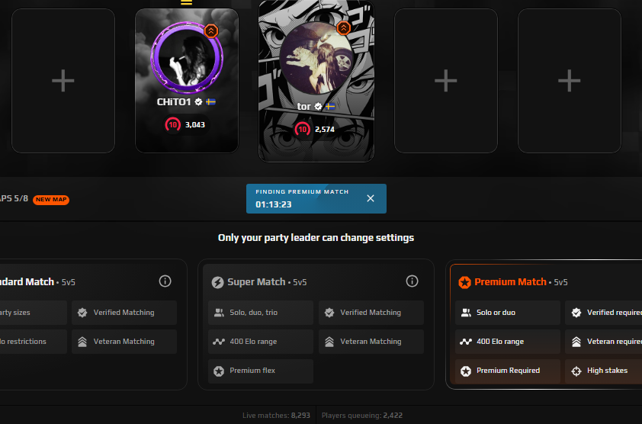Image resolution: width=642 pixels, height=424 pixels.
Task: Click tor's orange premium rank badge
Action: tap(344, 28)
